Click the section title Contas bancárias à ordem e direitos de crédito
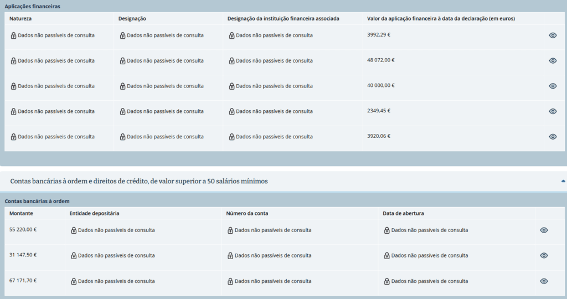The image size is (567, 299). (x=139, y=181)
